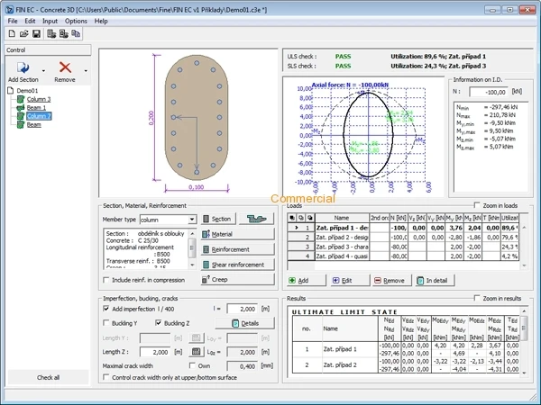Click the Column 3 tree item icon
The image size is (541, 405).
pyautogui.click(x=21, y=99)
